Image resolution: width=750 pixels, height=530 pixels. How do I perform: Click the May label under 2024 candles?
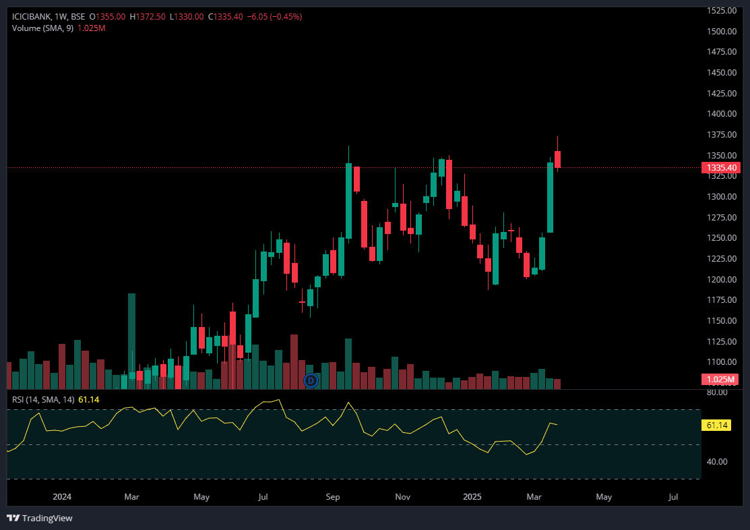click(201, 497)
